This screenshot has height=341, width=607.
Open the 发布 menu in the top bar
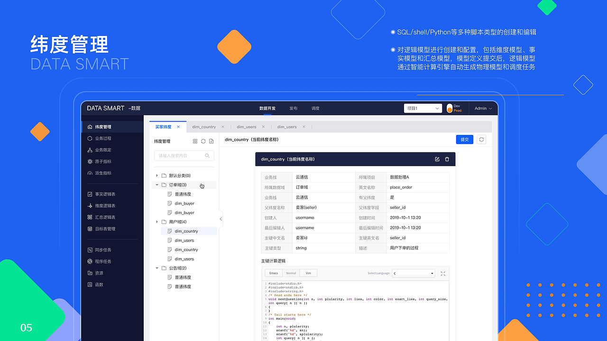[293, 108]
